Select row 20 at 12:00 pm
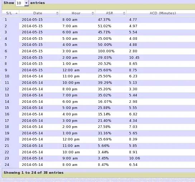The width and height of the screenshot is (195, 182). [x=99, y=139]
